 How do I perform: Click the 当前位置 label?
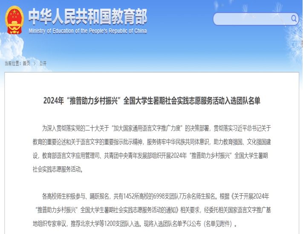(x=13, y=63)
